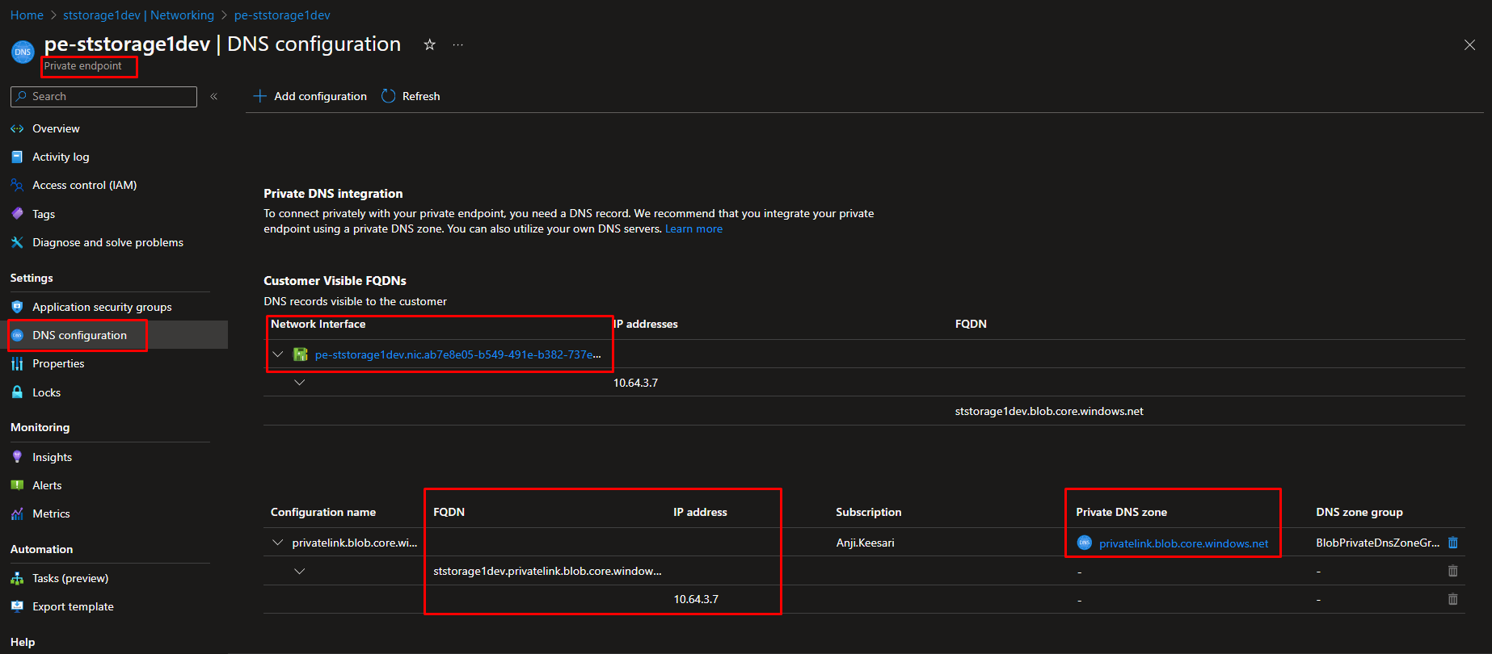This screenshot has height=654, width=1492.
Task: Open Metrics under Monitoring
Action: tap(51, 514)
